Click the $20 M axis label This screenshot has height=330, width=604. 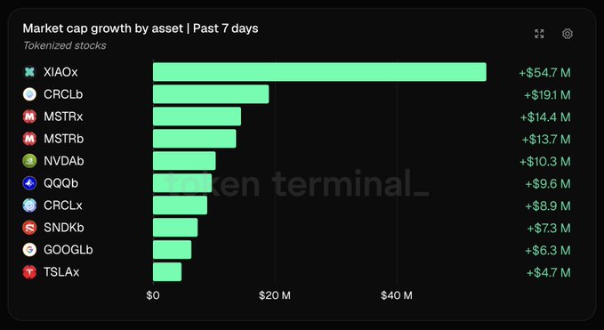pos(275,295)
